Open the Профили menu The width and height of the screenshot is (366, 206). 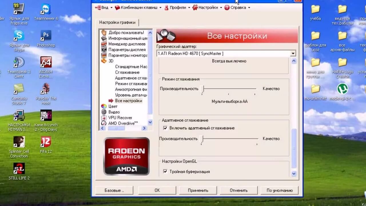pyautogui.click(x=177, y=7)
